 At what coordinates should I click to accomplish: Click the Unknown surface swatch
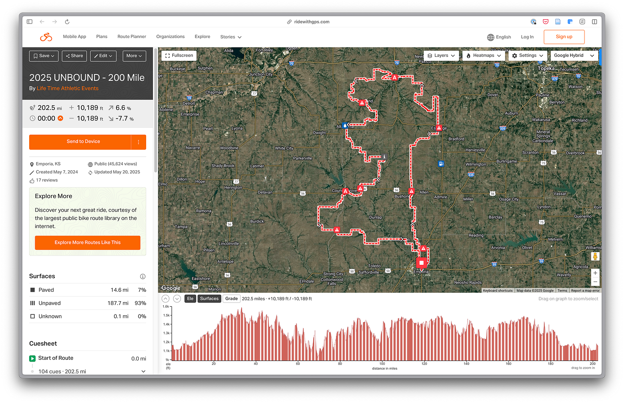point(33,317)
